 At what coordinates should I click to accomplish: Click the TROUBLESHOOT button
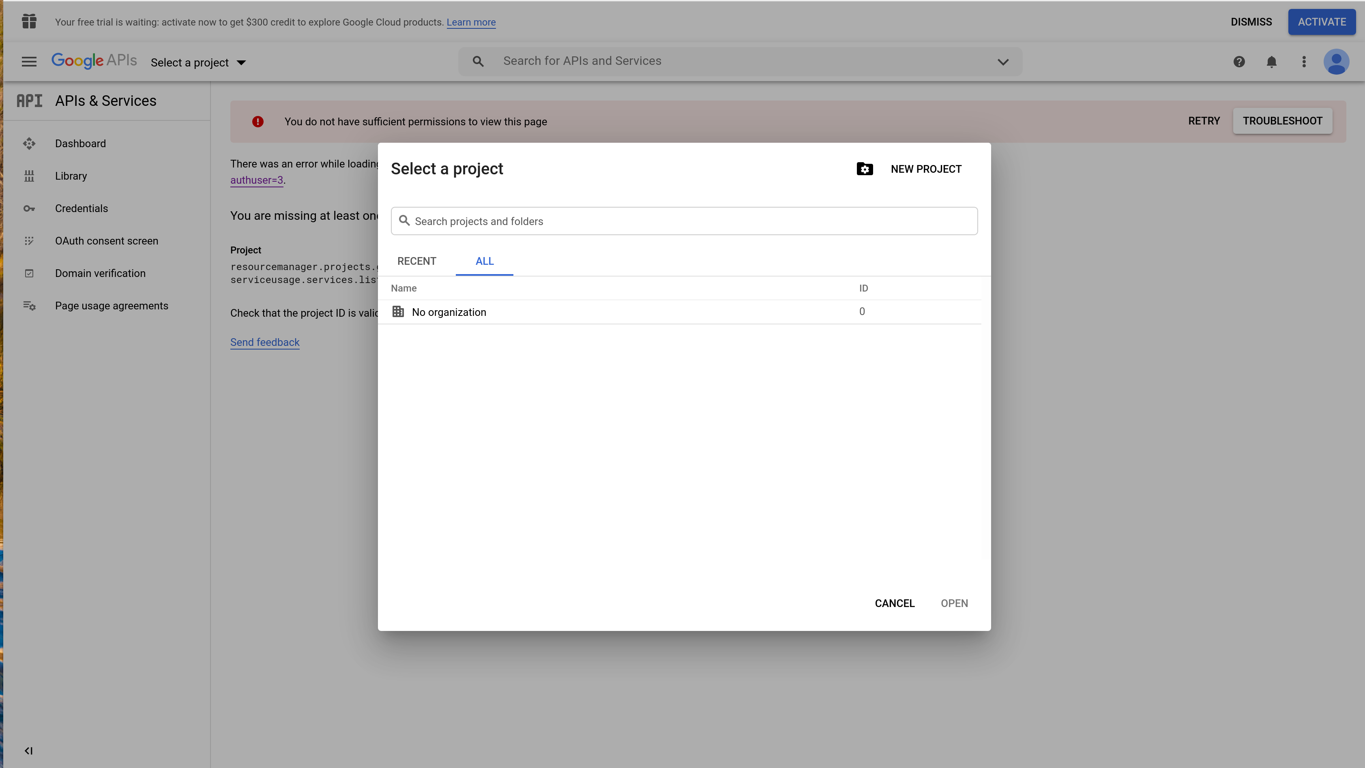[1283, 120]
